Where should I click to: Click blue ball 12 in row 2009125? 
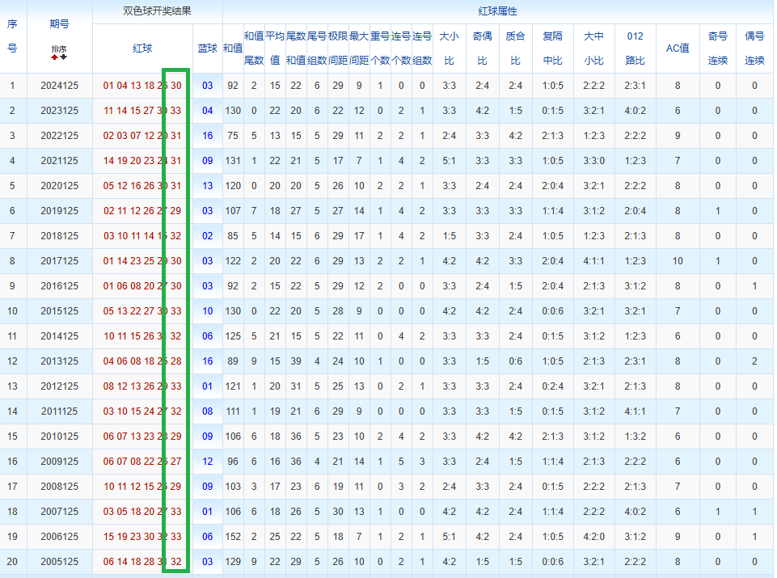207,461
